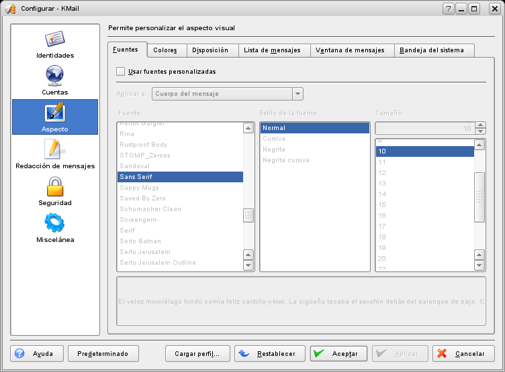
Task: Open the Aspecto section icon
Action: 54,113
